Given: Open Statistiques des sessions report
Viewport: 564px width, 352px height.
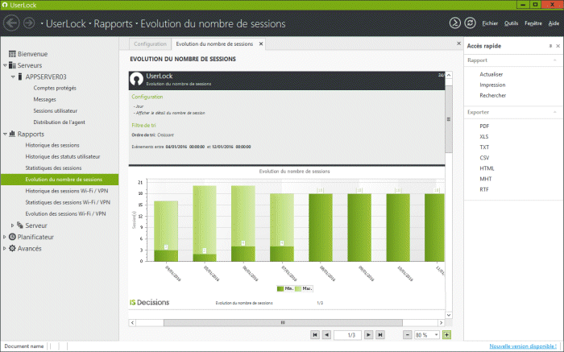Looking at the screenshot, I should pyautogui.click(x=53, y=168).
